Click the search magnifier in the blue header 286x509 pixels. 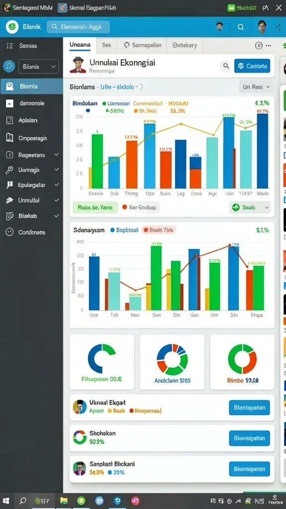(x=241, y=27)
